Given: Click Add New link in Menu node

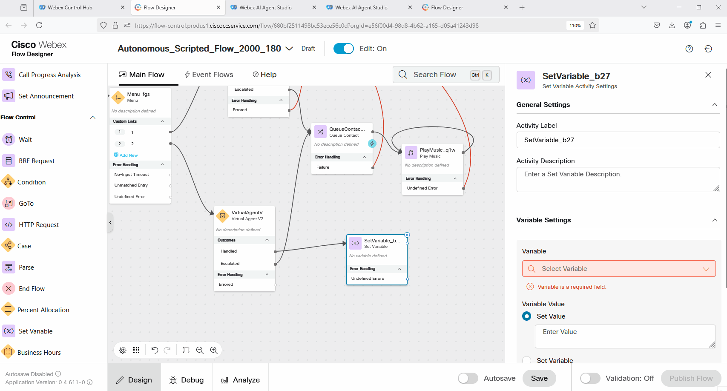Looking at the screenshot, I should pyautogui.click(x=128, y=155).
